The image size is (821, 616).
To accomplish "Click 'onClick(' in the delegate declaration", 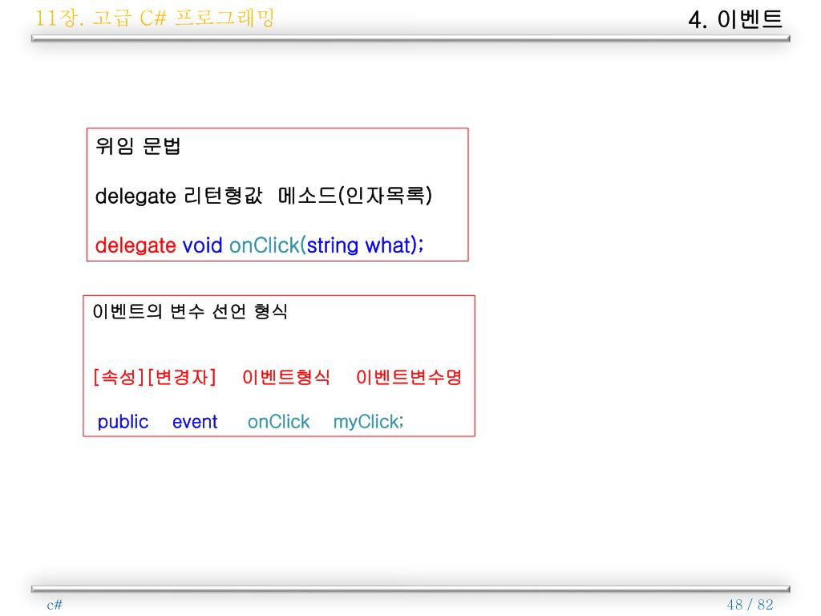I will coord(268,245).
